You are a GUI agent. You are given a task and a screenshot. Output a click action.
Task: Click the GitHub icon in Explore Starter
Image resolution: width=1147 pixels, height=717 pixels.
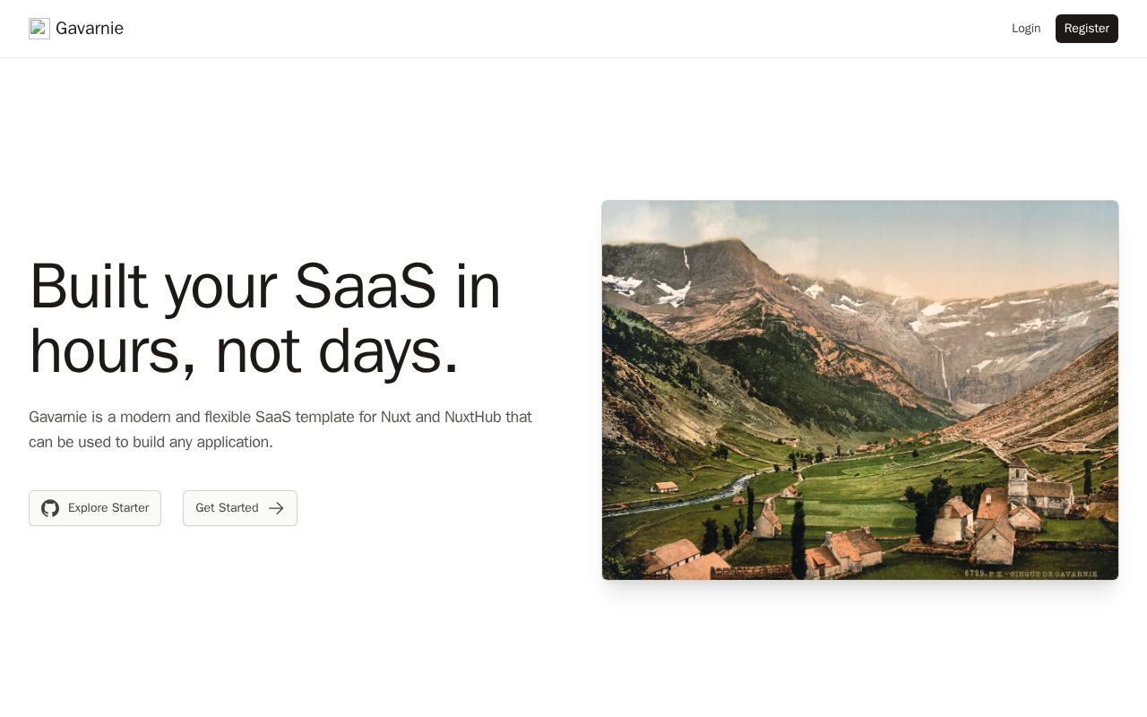(50, 508)
